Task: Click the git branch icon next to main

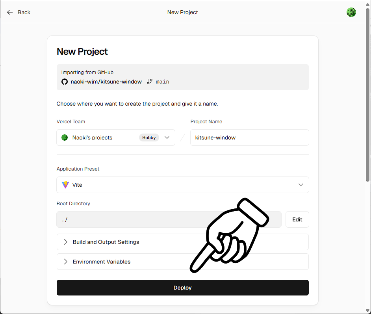Action: tap(150, 81)
